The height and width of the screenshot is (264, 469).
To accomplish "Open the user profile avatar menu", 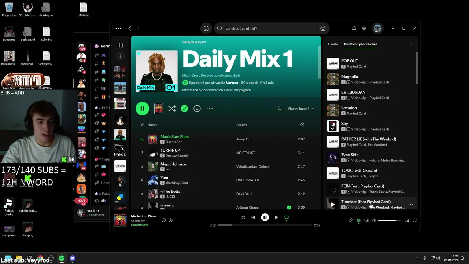I will coord(378,28).
